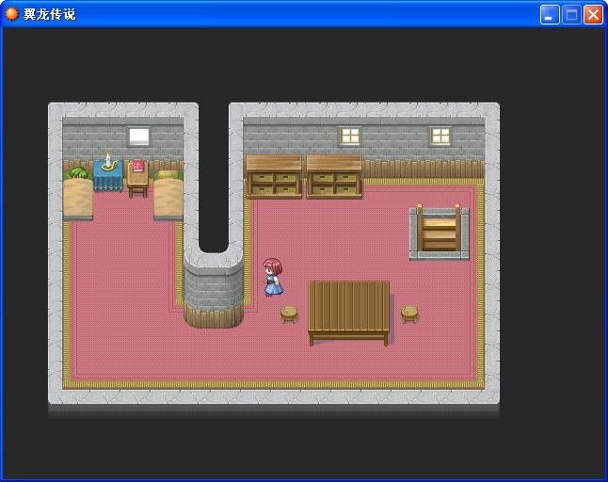
Task: Click the pink-haired girl character
Action: (x=273, y=278)
